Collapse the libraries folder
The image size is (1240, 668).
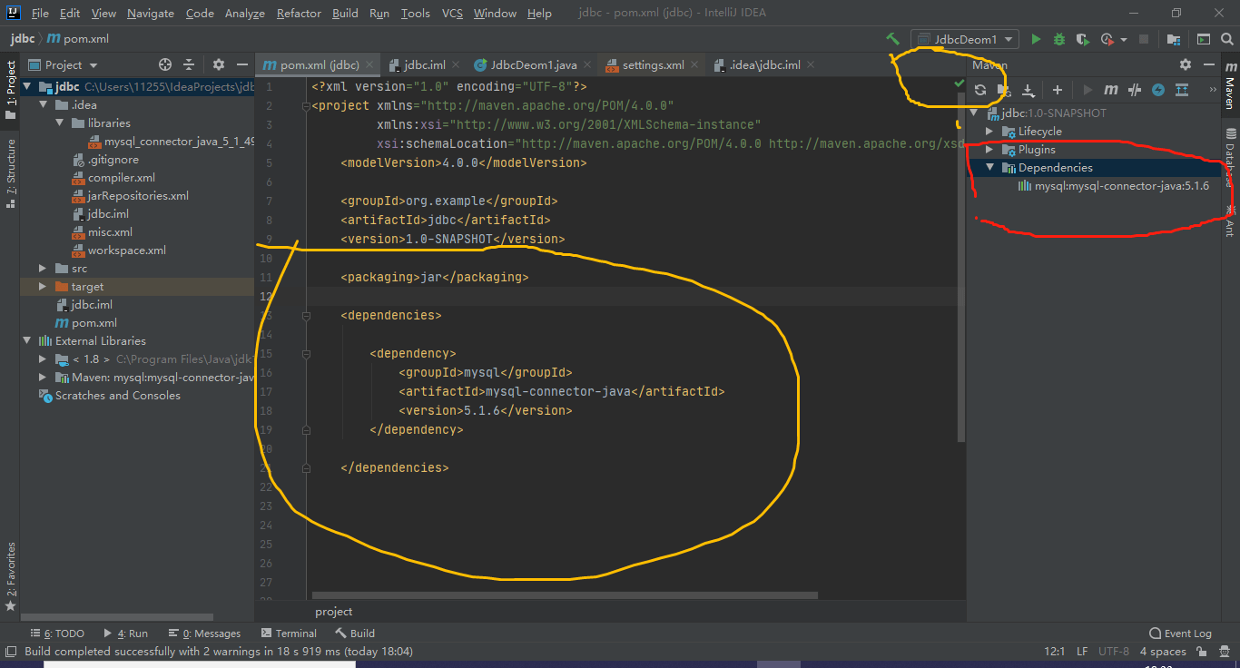click(x=59, y=123)
